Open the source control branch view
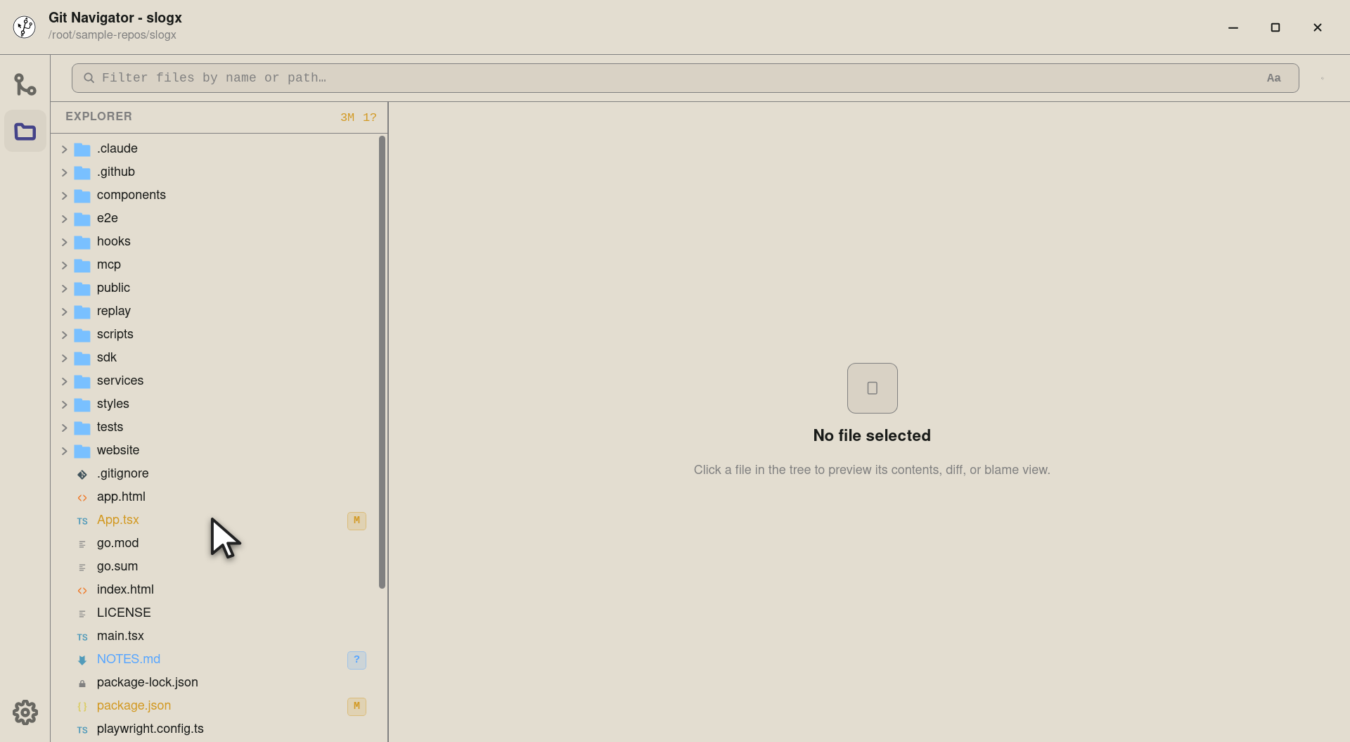Viewport: 1350px width, 742px height. [x=25, y=85]
